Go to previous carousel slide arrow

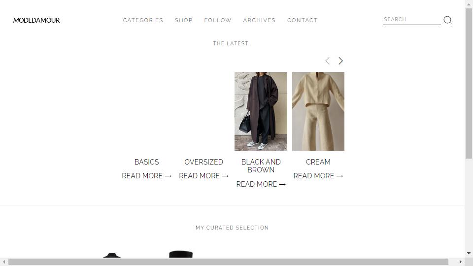[327, 61]
